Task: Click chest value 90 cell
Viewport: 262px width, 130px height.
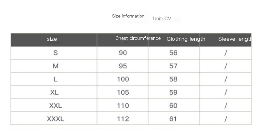Action: 123,53
